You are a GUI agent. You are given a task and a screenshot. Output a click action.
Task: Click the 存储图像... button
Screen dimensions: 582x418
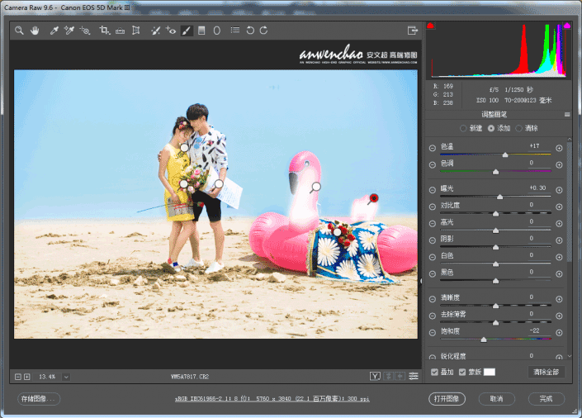pos(39,399)
